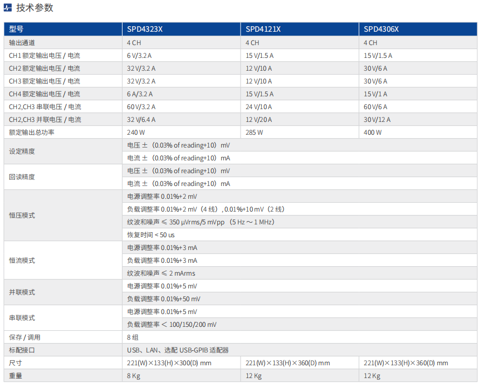Click the 240 W power cell
Screen dimensions: 488x387
point(135,133)
